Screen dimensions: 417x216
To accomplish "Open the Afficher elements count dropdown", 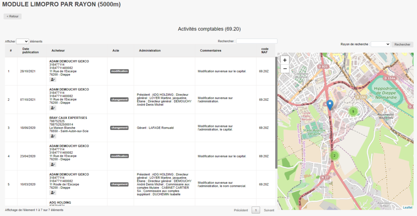I will [x=22, y=41].
